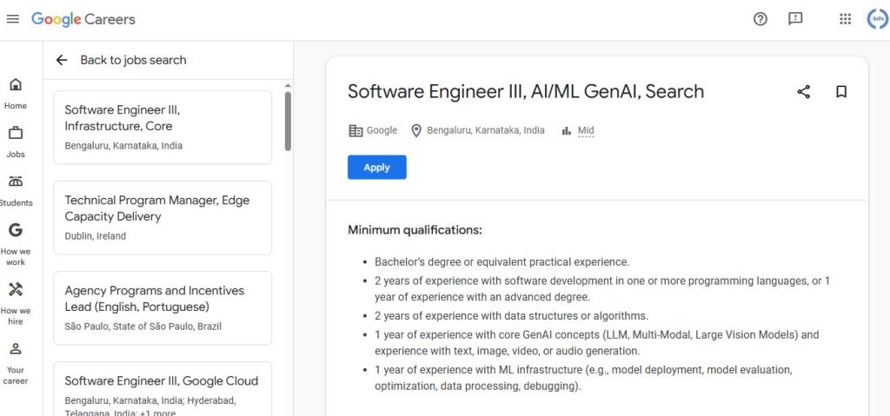Screen dimensions: 890x416
Task: Open the send feedback icon
Action: click(x=795, y=19)
